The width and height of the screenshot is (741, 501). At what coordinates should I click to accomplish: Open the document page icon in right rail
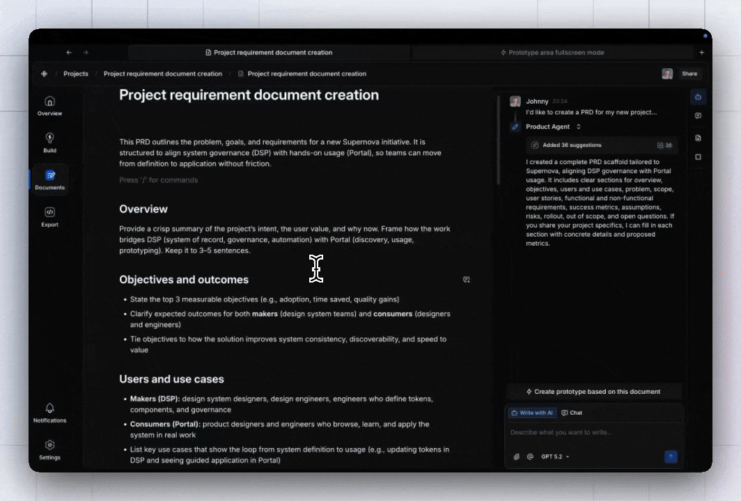tap(698, 138)
